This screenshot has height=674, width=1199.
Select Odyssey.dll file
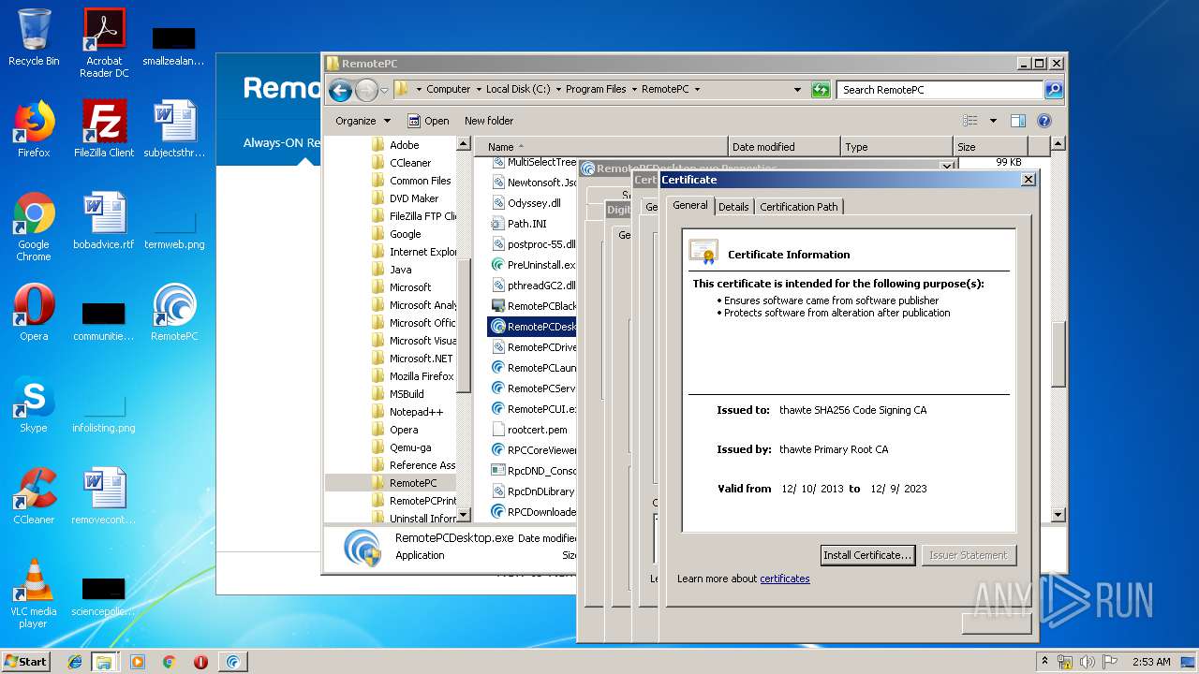point(534,203)
